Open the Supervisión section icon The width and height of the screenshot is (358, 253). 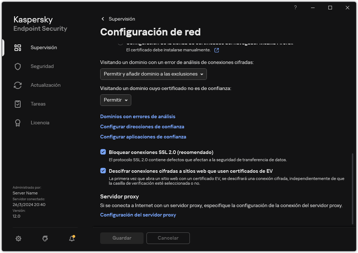[18, 47]
